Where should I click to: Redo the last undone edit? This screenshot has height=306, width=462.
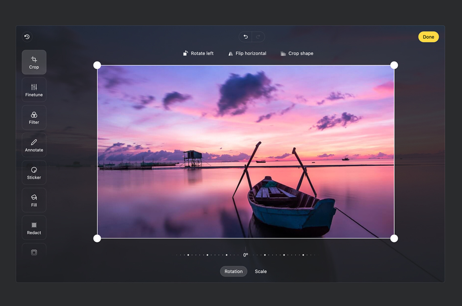pos(258,37)
